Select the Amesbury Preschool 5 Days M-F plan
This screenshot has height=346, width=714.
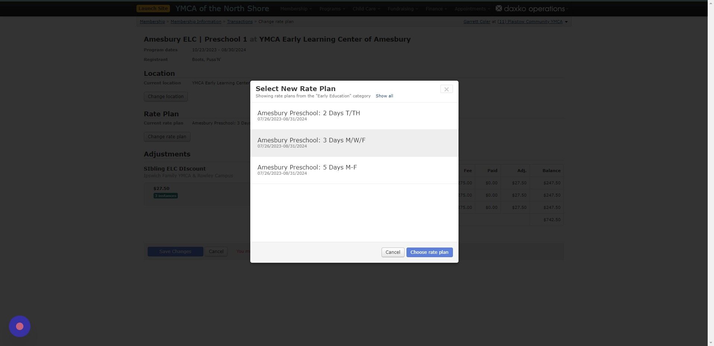[307, 170]
